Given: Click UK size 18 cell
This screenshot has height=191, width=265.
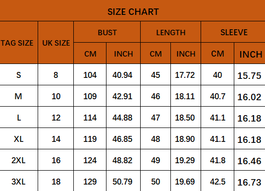Looking at the screenshot, I should pos(56,181).
